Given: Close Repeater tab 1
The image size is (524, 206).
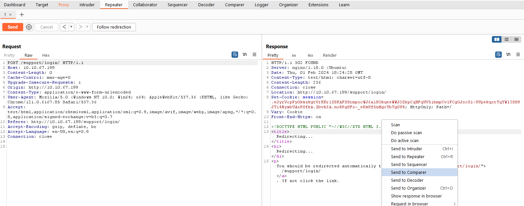Looking at the screenshot, I should tap(10, 14).
